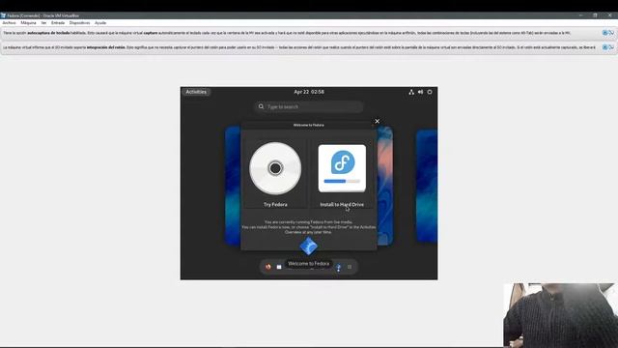Select the Try Fedora label
This screenshot has height=348, width=618.
pyautogui.click(x=275, y=204)
